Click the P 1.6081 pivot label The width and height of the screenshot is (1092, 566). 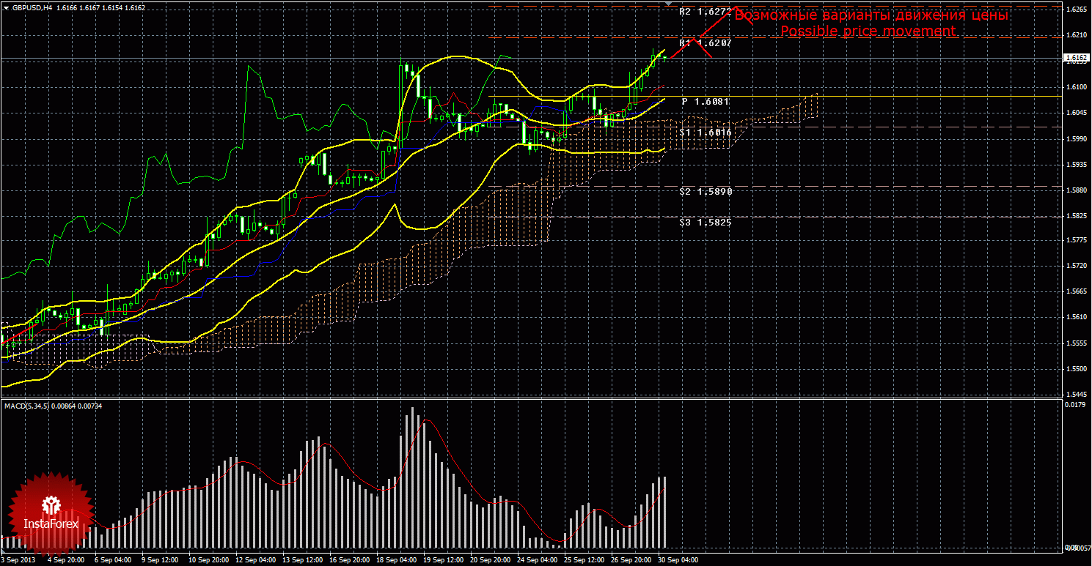click(706, 101)
